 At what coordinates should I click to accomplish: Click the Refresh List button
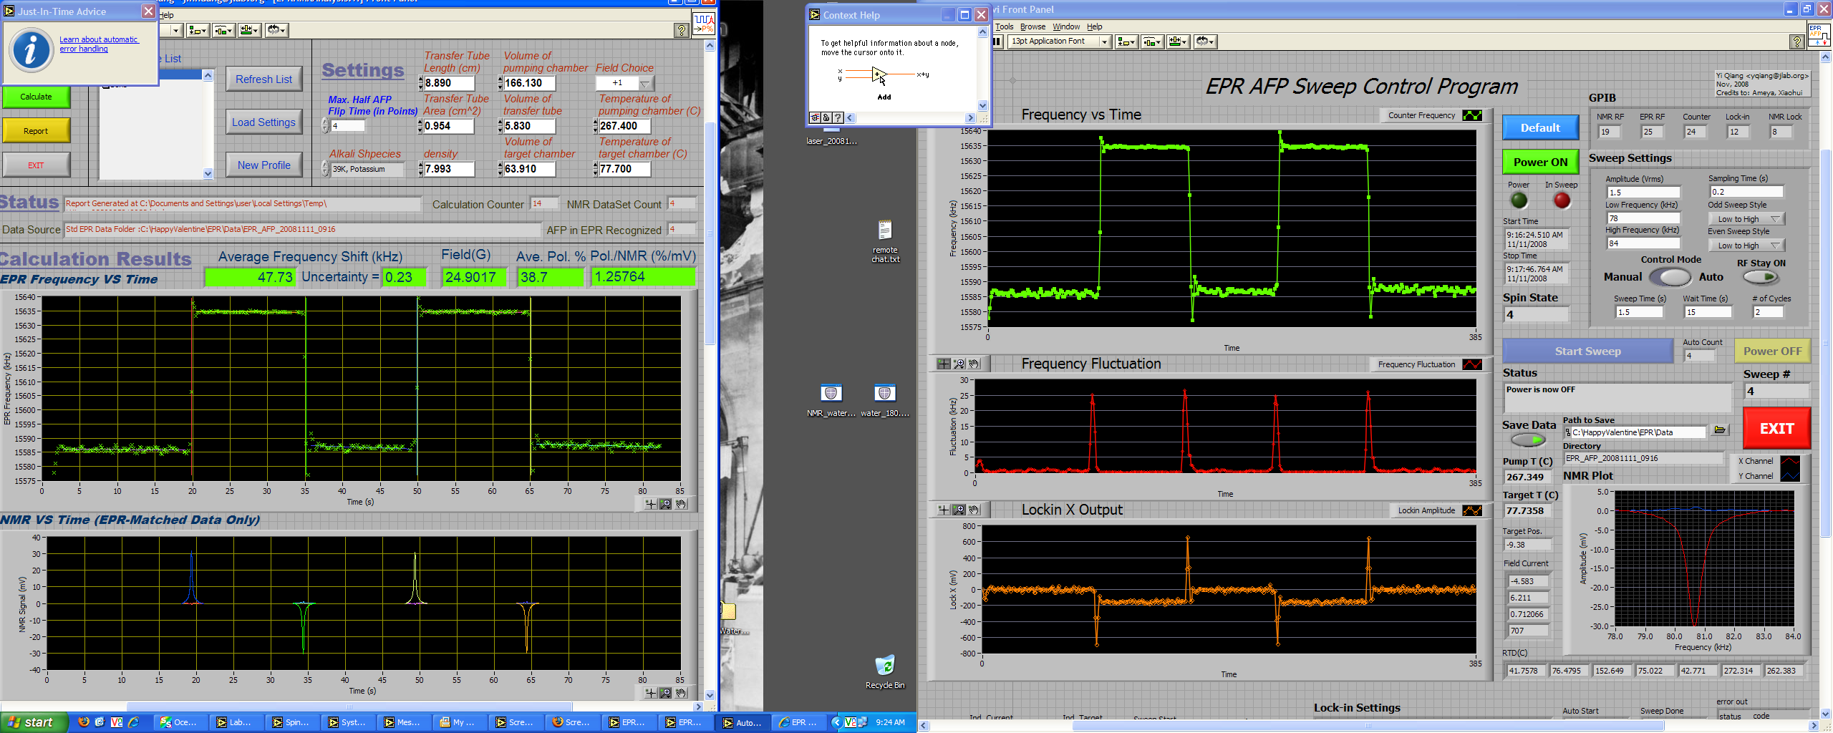pos(263,79)
